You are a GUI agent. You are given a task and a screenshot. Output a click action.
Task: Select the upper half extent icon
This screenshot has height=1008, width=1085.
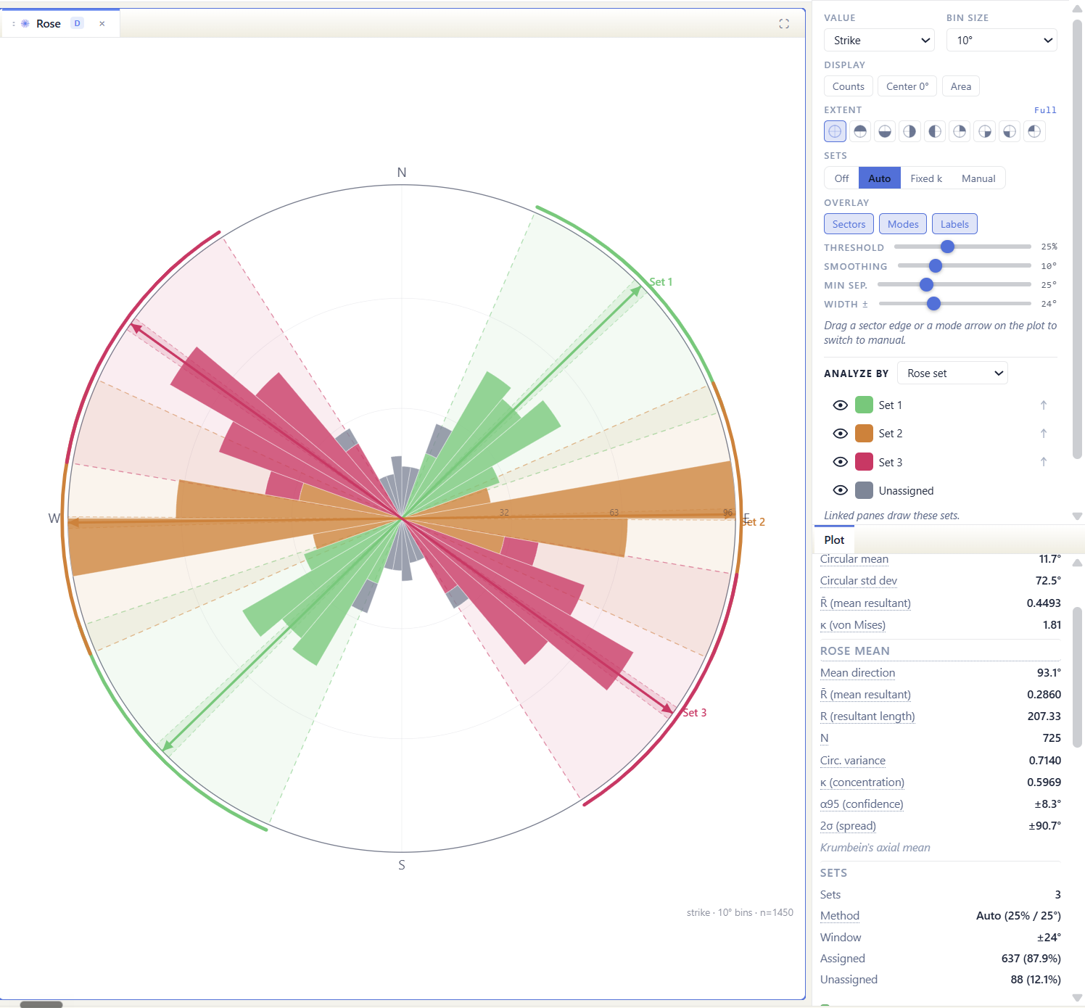tap(860, 131)
